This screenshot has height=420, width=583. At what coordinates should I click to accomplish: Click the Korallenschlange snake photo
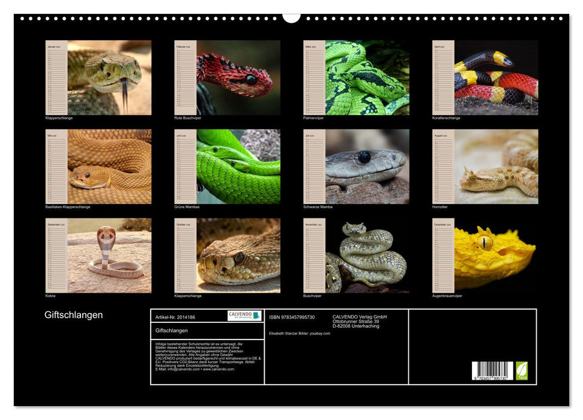click(496, 77)
